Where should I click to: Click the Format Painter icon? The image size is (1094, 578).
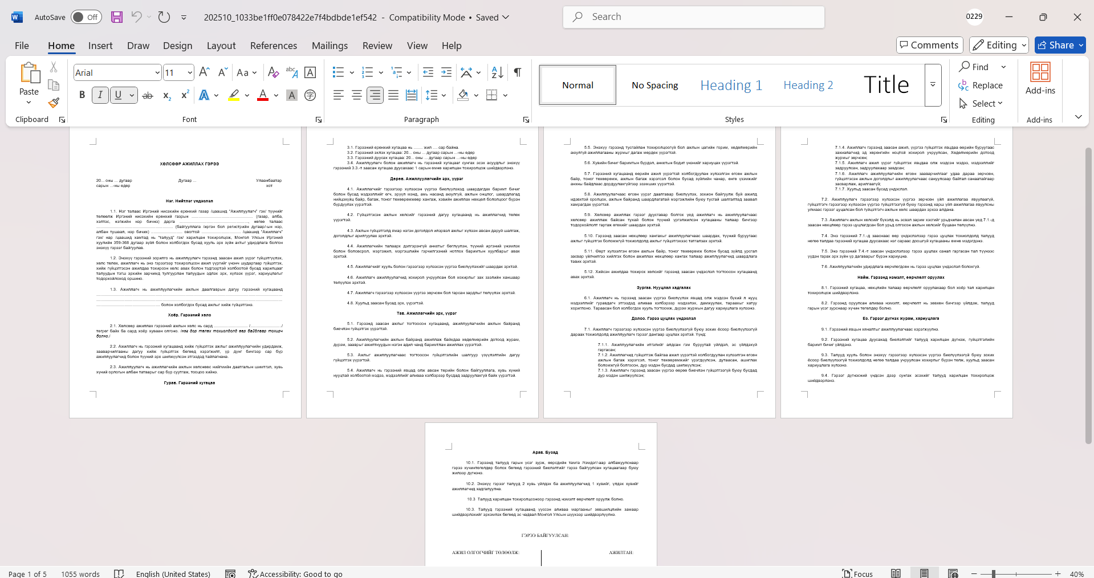[54, 103]
